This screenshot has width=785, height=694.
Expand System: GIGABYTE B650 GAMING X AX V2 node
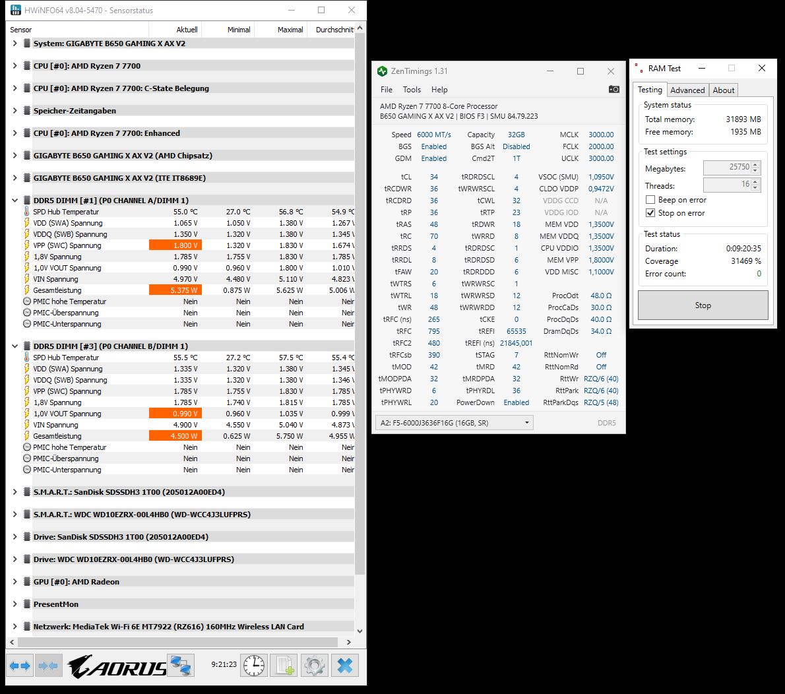tap(15, 44)
